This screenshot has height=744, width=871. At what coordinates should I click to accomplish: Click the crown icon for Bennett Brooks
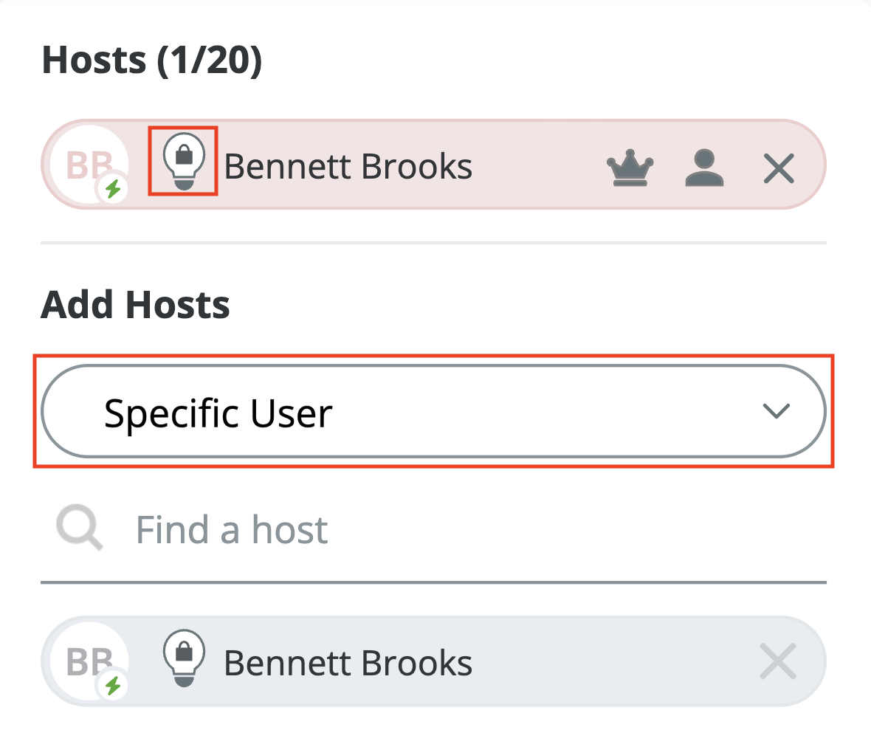pos(630,169)
